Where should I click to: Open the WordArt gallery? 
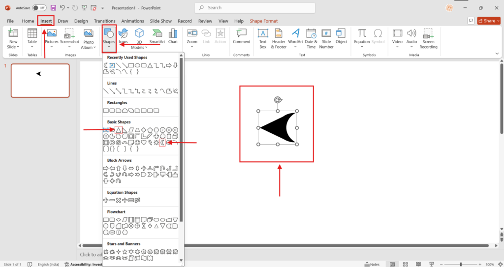(x=295, y=38)
